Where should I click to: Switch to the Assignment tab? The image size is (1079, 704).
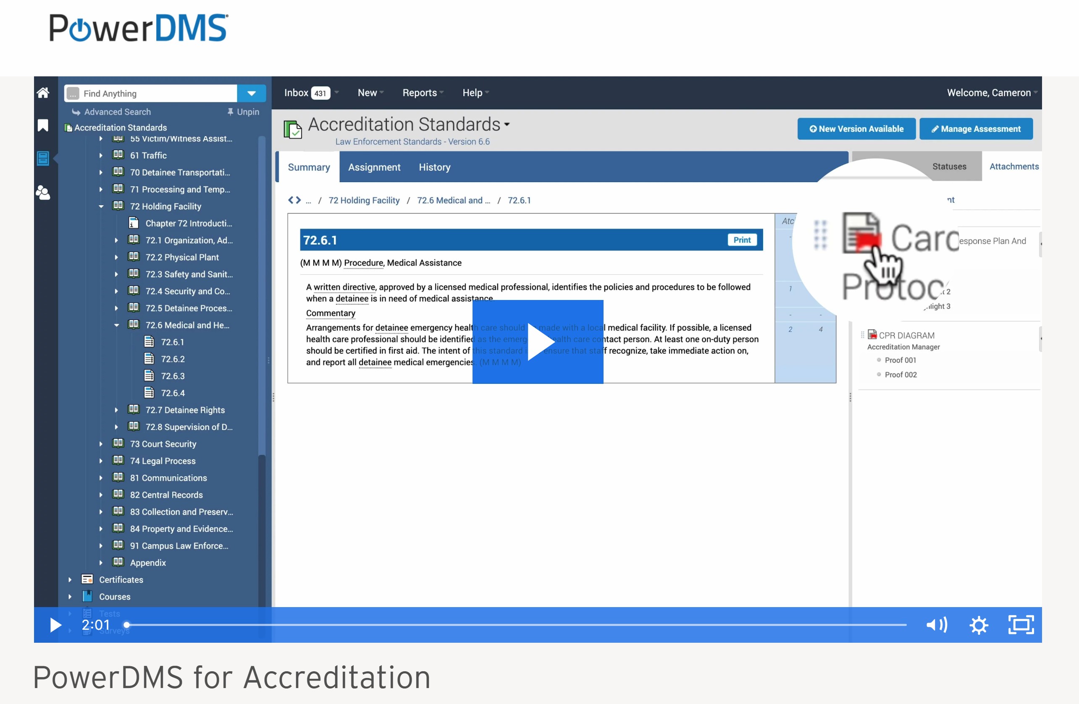pyautogui.click(x=374, y=167)
